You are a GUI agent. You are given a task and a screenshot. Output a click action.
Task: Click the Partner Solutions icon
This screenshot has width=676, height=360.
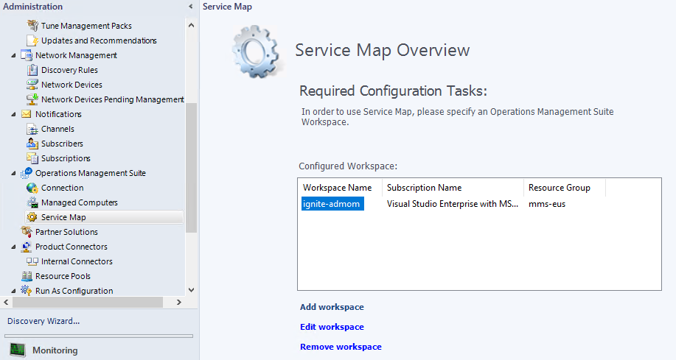tap(27, 232)
